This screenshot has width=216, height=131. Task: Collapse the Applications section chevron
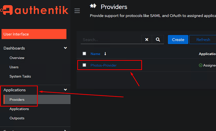(65, 90)
